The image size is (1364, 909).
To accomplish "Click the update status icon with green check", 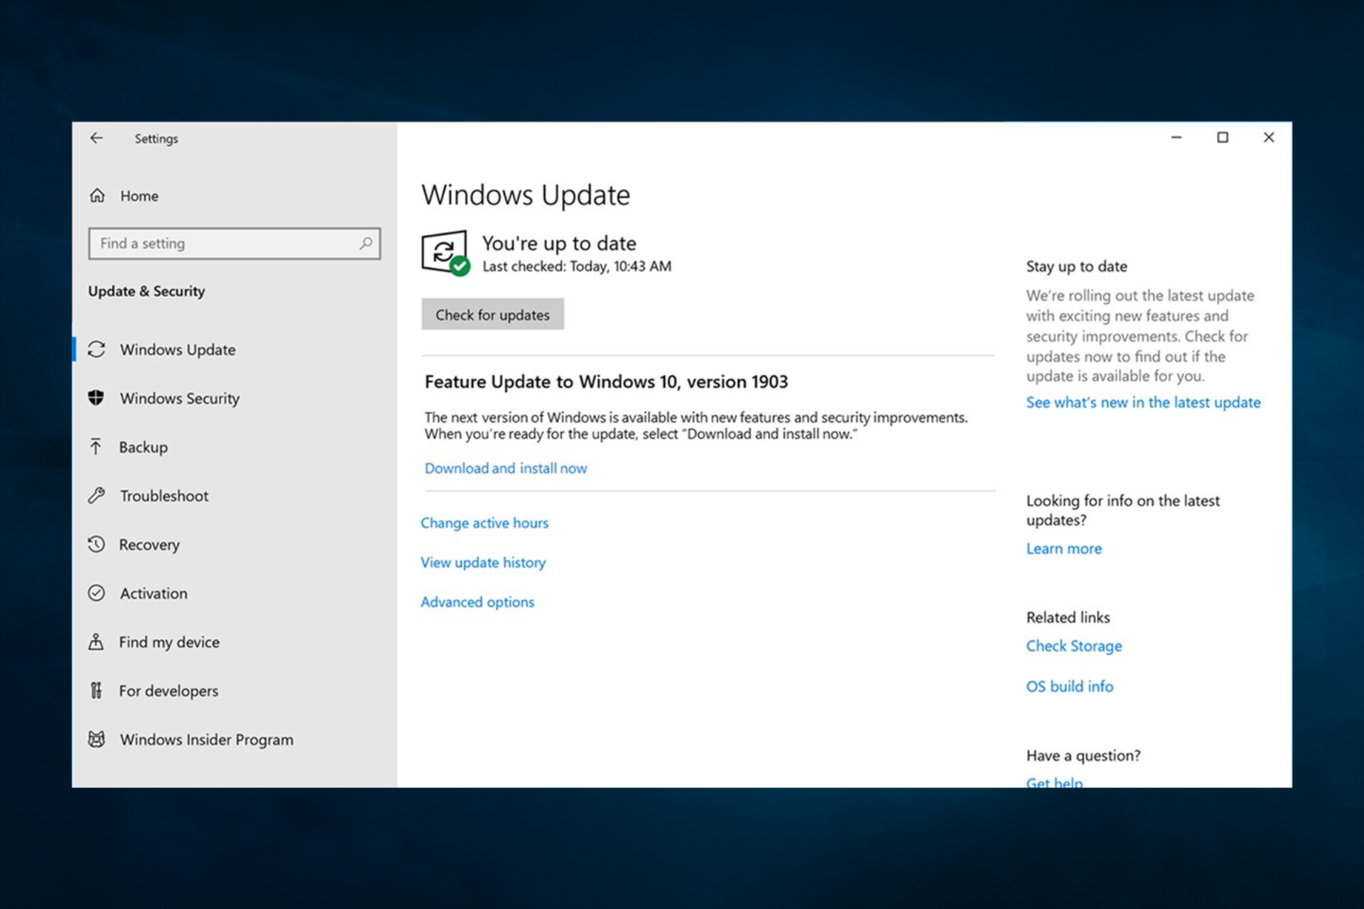I will (445, 253).
